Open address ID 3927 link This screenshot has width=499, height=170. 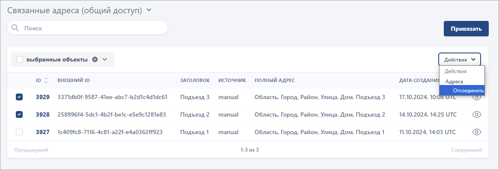coord(43,132)
